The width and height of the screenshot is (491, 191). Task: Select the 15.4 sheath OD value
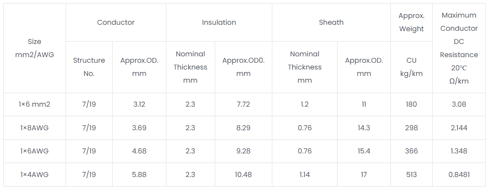click(x=364, y=151)
